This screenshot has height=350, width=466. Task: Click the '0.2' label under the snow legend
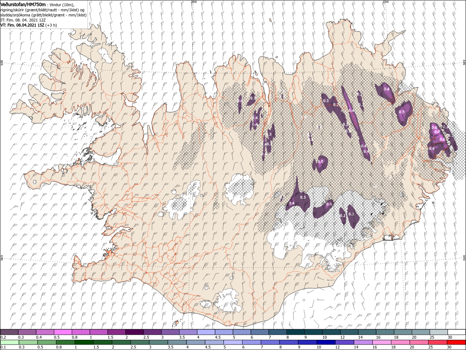click(x=3, y=337)
